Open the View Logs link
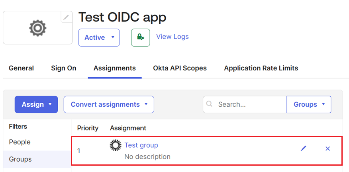 tap(172, 37)
